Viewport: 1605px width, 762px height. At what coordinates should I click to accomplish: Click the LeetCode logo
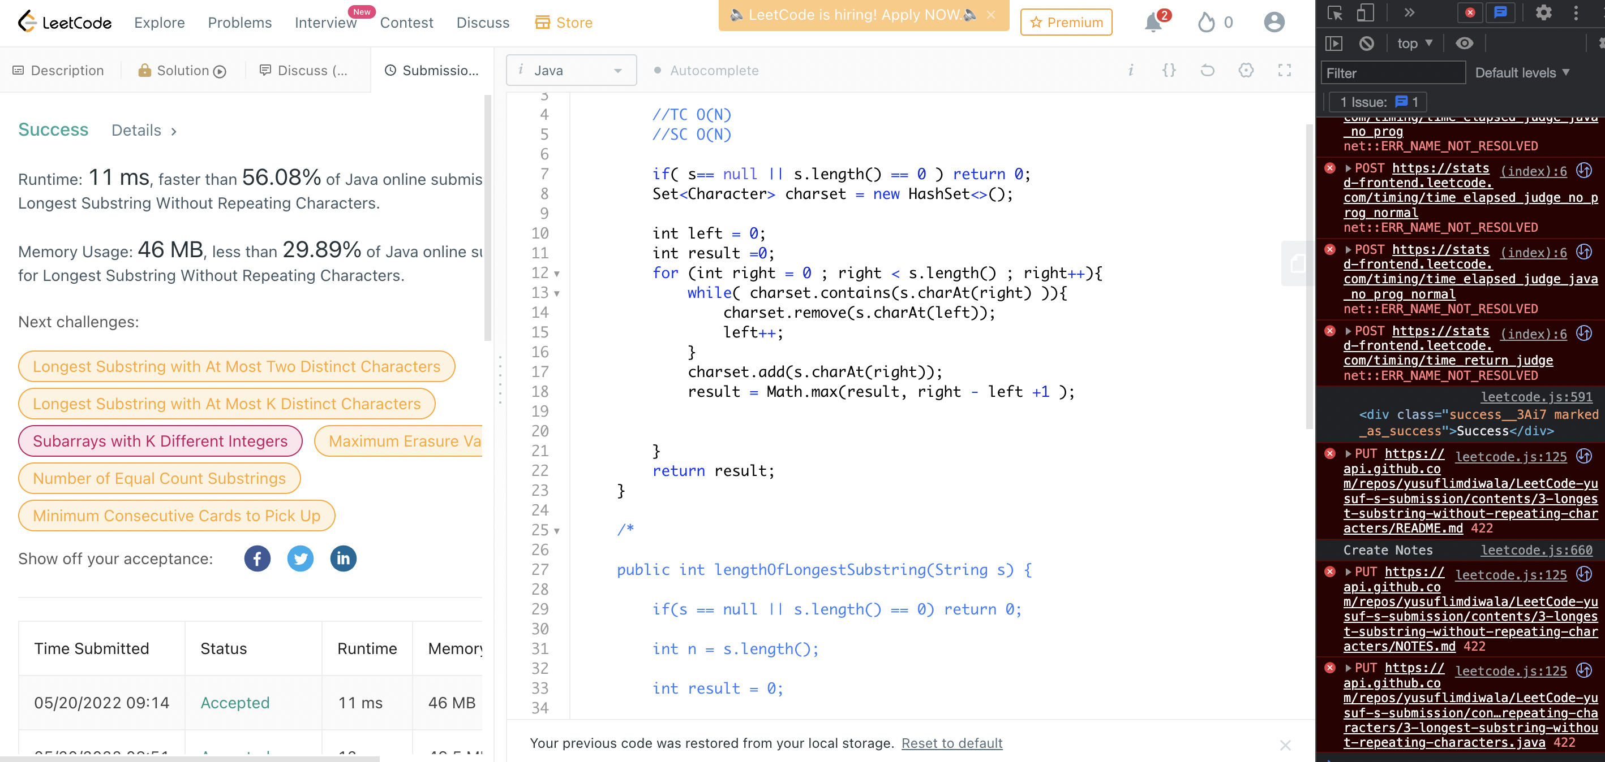tap(65, 23)
